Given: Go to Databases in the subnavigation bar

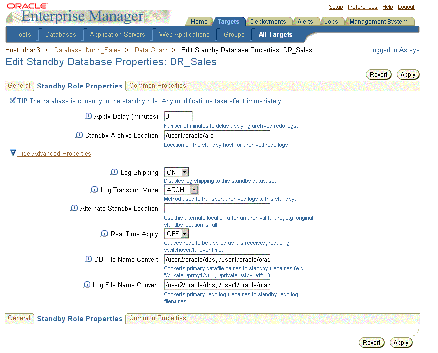Looking at the screenshot, I should [60, 35].
